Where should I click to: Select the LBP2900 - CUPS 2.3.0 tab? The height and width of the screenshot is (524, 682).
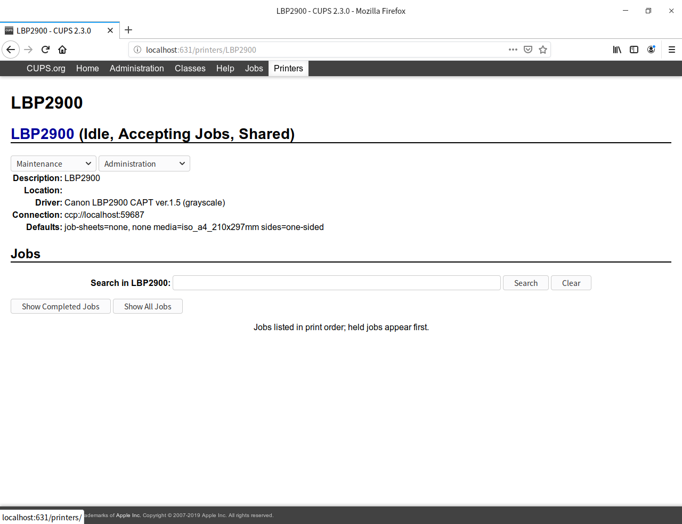[x=60, y=30]
